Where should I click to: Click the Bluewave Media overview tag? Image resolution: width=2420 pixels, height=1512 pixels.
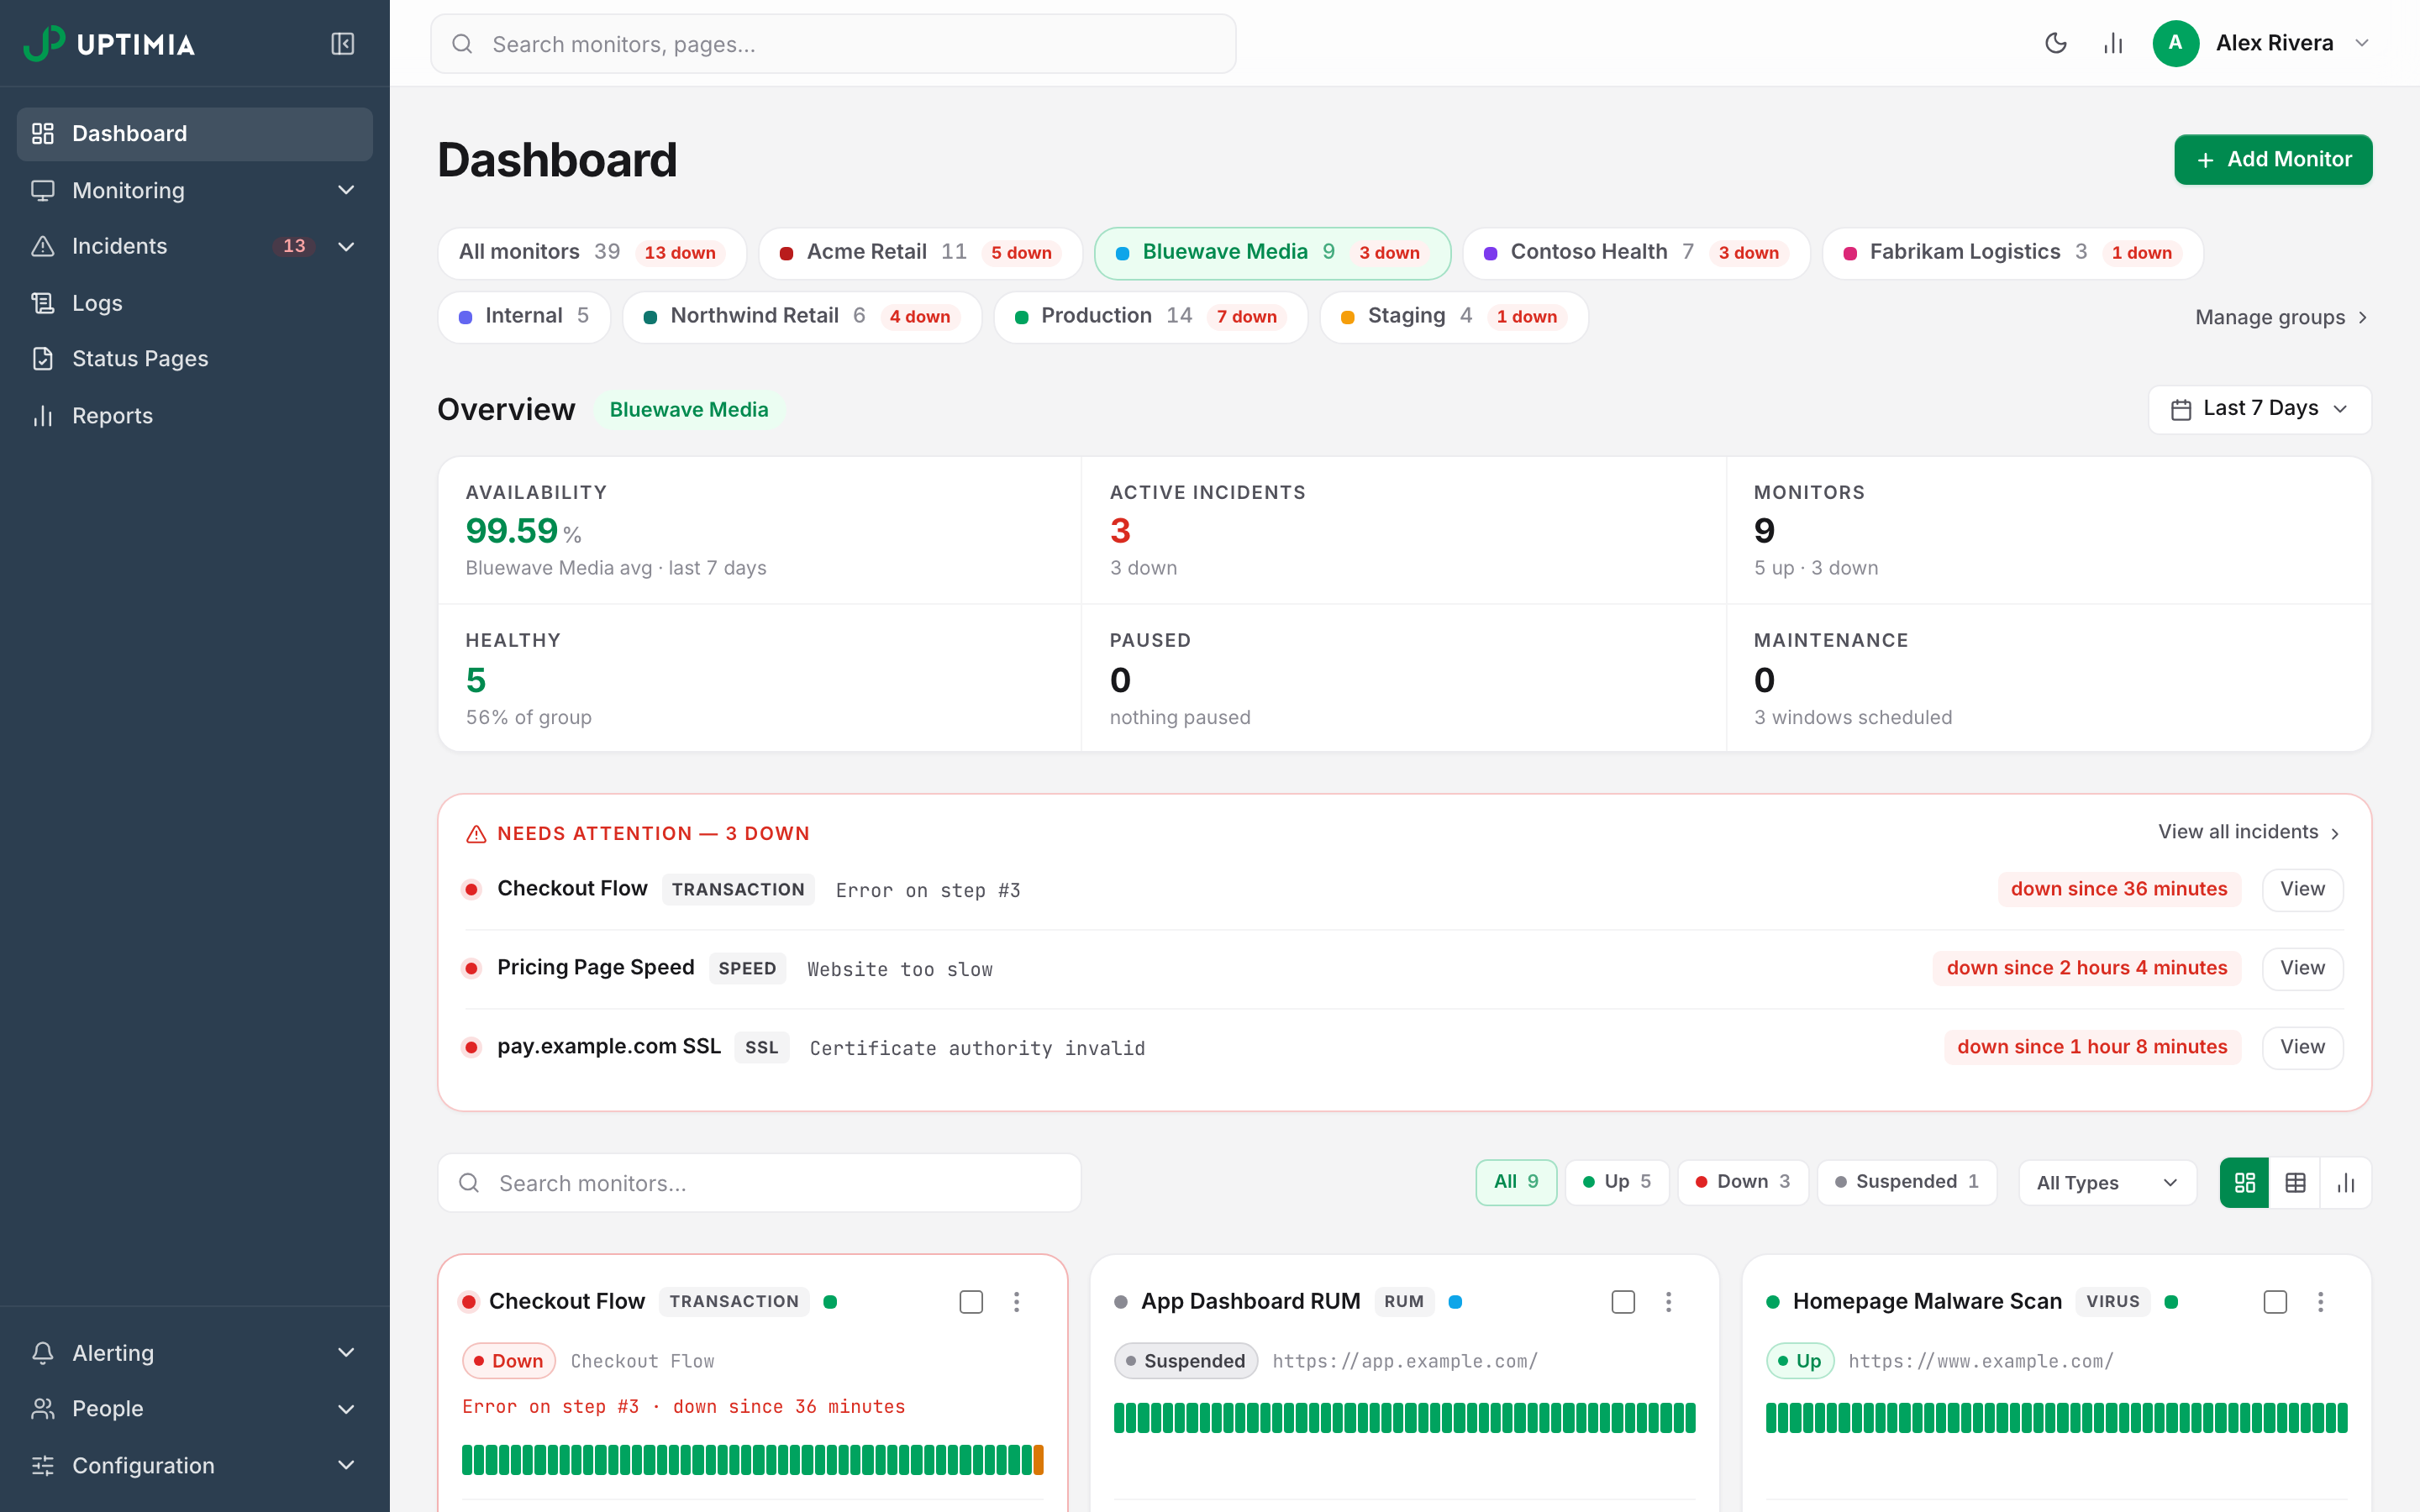pos(689,410)
